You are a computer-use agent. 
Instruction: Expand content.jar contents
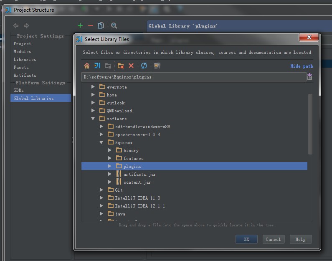[110, 182]
